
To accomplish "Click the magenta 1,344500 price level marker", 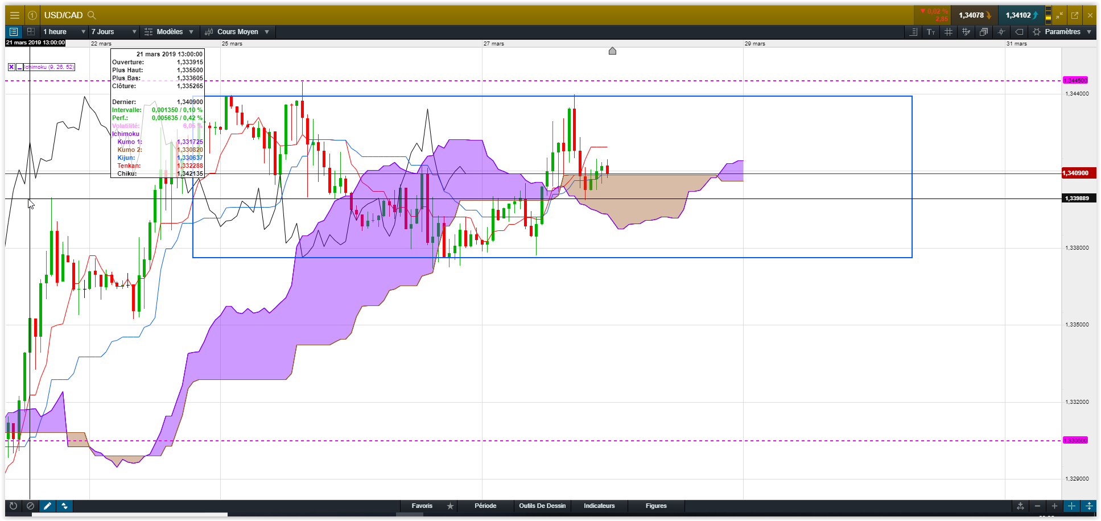I will (1075, 81).
